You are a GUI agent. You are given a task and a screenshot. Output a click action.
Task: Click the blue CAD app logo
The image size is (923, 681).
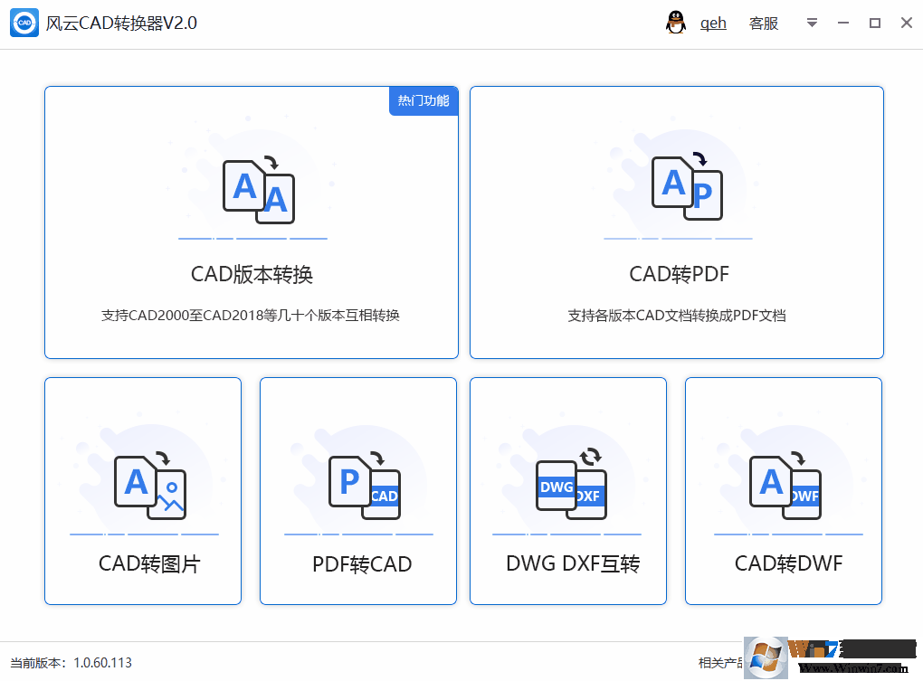coord(24,23)
